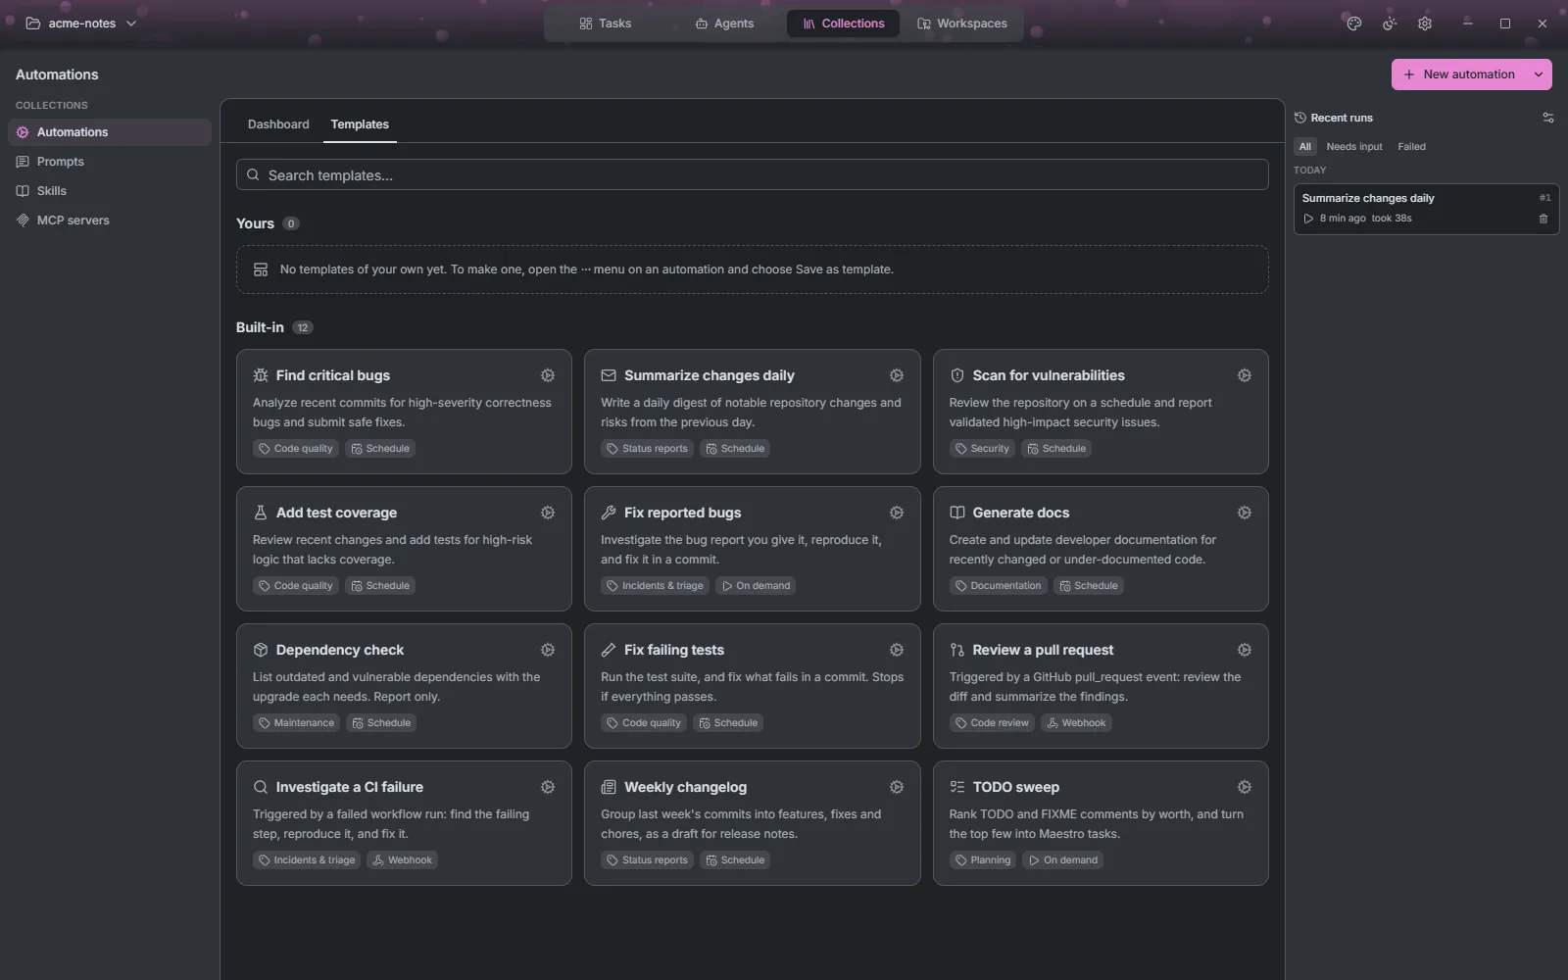Image resolution: width=1568 pixels, height=980 pixels.
Task: Open gear settings on Generate docs card
Action: (1244, 513)
